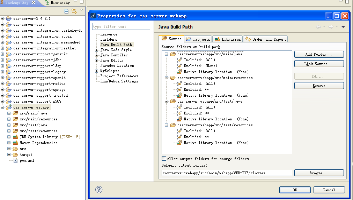Toggle Link with Editor in Package Explorer
This screenshot has width=353, height=200.
(x=74, y=11)
